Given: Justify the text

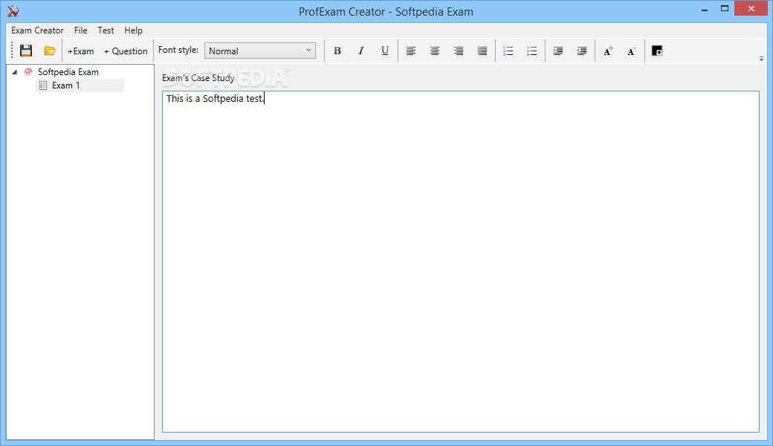Looking at the screenshot, I should click(482, 51).
